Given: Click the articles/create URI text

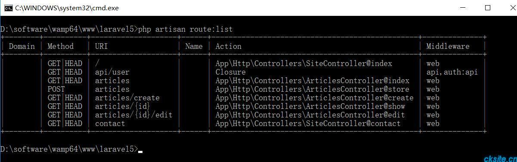Looking at the screenshot, I should (x=127, y=98).
